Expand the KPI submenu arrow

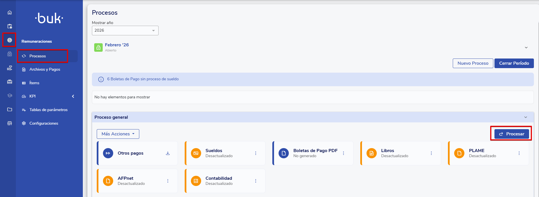pos(73,96)
